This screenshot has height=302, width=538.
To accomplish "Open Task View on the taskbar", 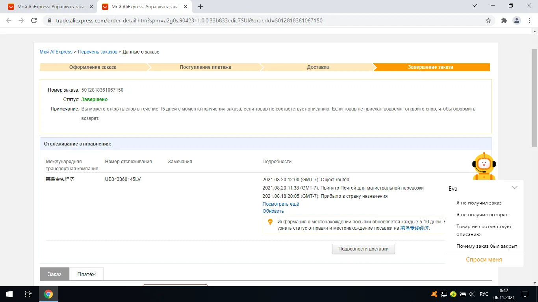I will tap(28, 294).
